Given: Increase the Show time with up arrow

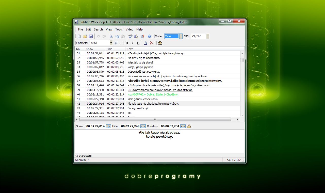Looking at the screenshot, I should click(109, 126).
